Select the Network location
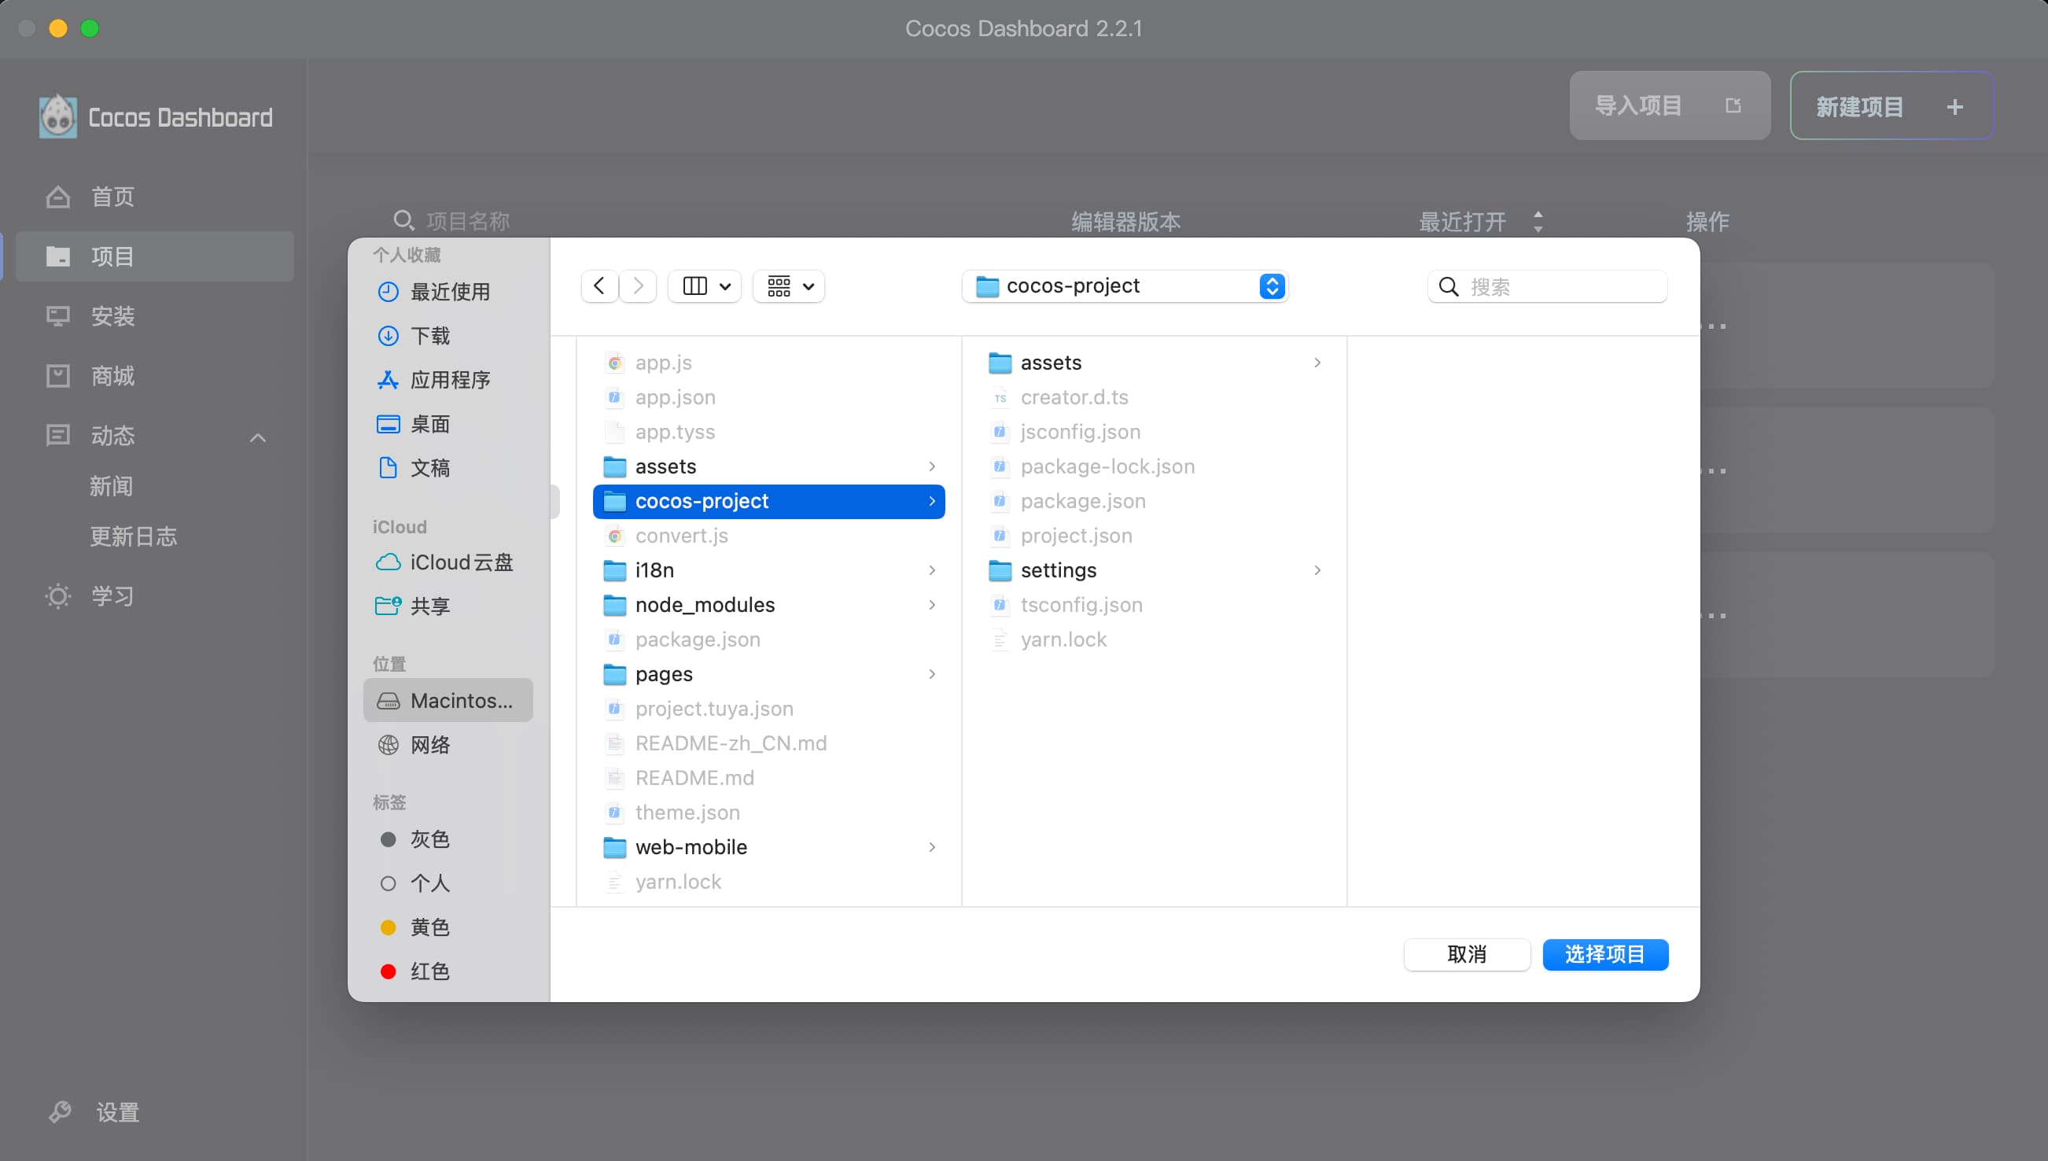The height and width of the screenshot is (1161, 2048). 429,745
